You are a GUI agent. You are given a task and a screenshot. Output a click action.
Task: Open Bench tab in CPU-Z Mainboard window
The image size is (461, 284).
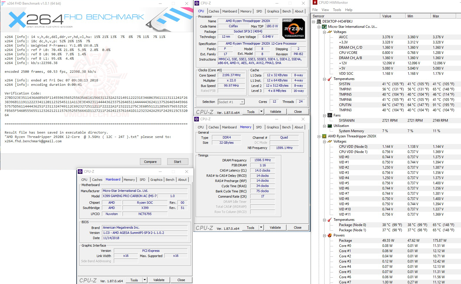point(170,180)
